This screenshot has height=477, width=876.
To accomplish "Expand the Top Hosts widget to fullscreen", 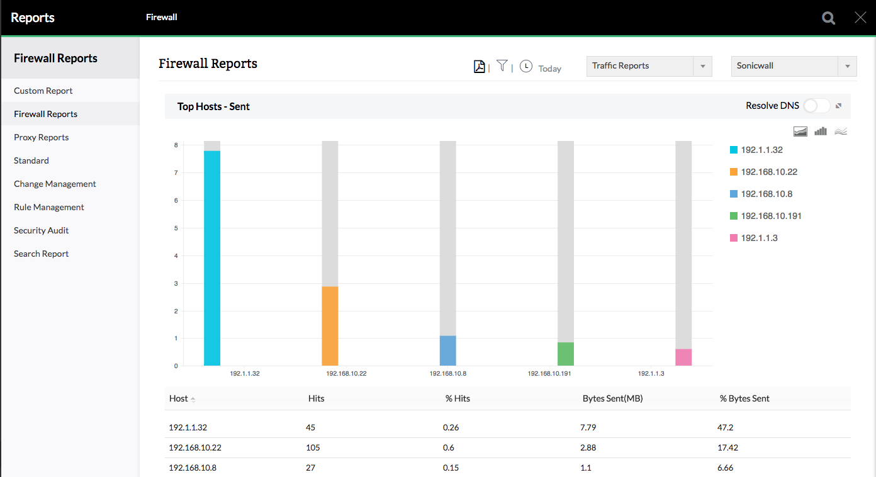I will tap(839, 106).
